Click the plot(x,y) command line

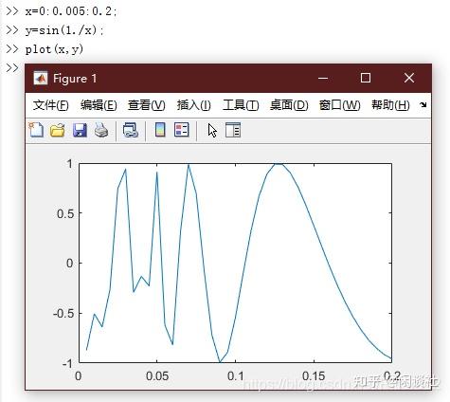coord(54,49)
